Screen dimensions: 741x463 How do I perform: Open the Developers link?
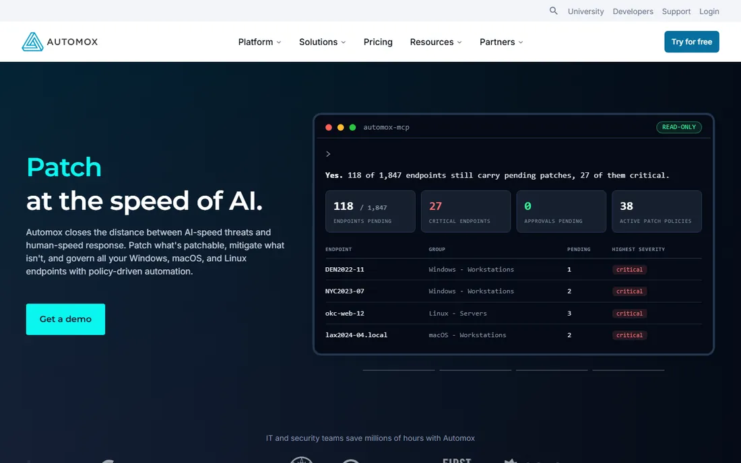[x=633, y=11]
